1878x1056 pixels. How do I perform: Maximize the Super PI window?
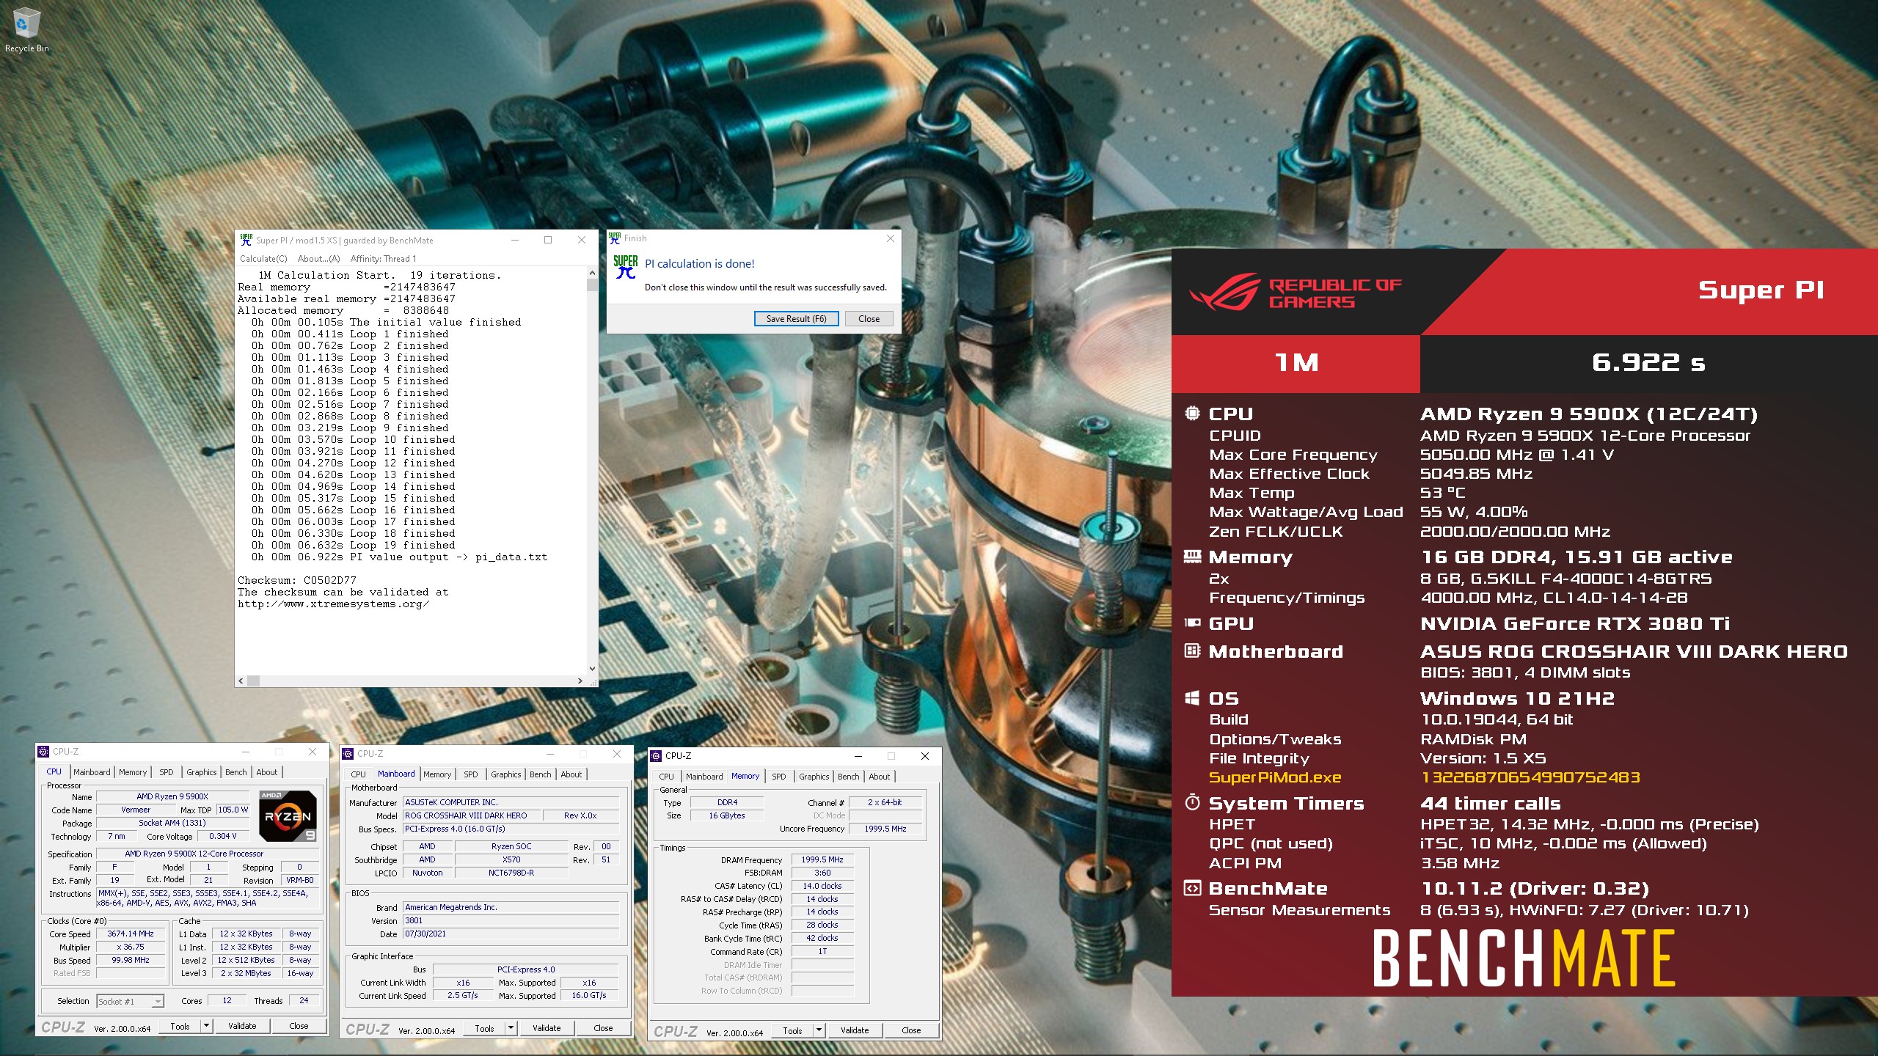(x=548, y=240)
